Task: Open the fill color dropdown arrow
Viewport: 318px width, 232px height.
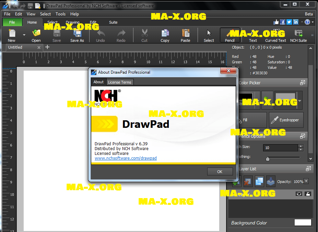Action: 300,101
